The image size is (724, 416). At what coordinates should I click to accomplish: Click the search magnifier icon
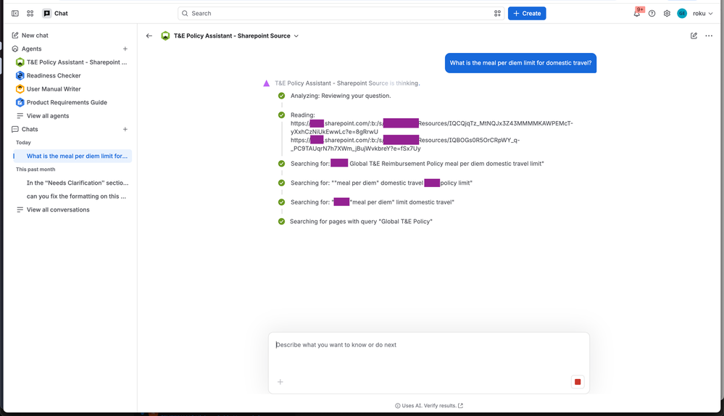[x=185, y=13]
